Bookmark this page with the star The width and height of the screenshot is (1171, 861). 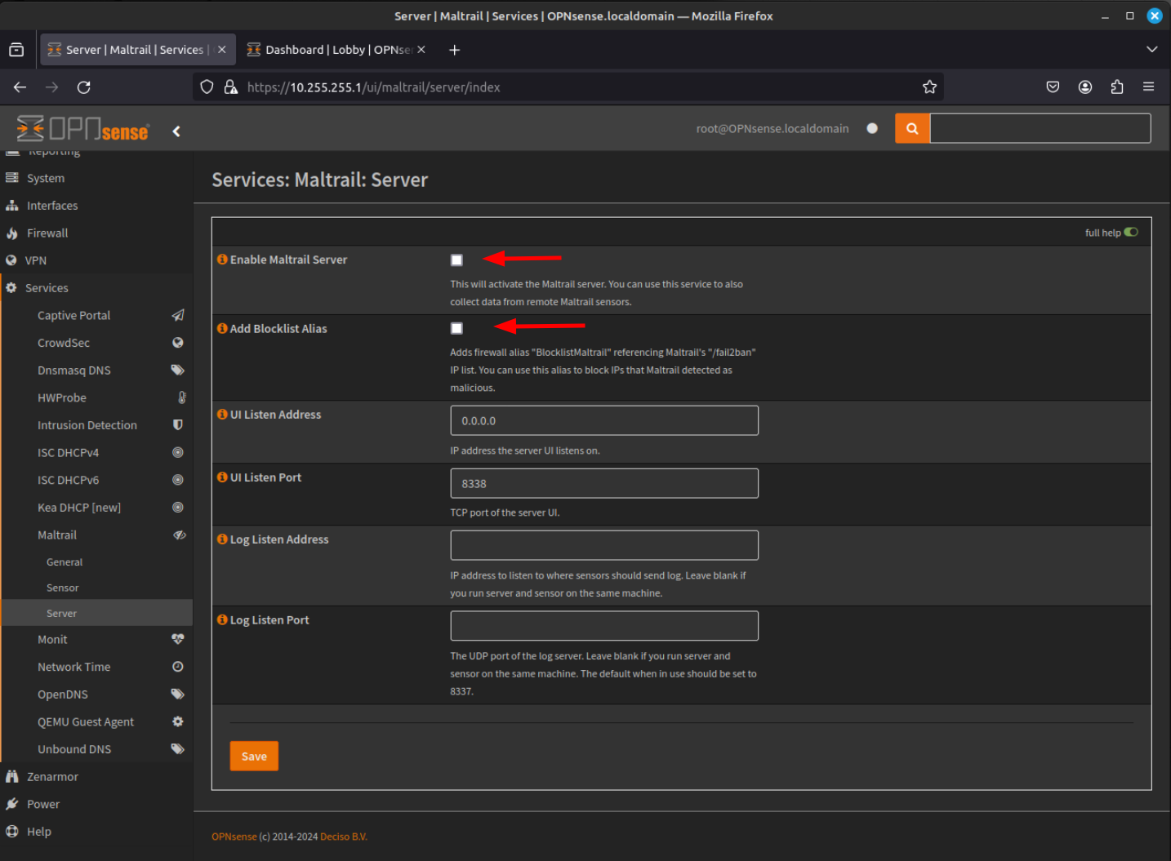tap(929, 87)
